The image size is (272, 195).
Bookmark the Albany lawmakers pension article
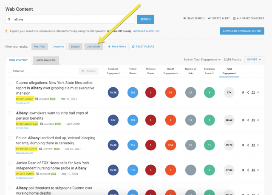click(x=243, y=120)
